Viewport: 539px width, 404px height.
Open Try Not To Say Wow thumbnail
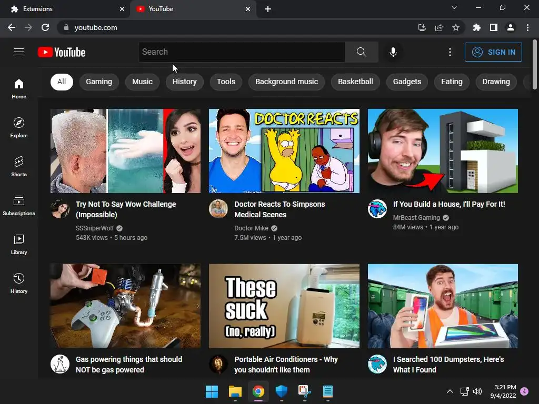point(125,151)
